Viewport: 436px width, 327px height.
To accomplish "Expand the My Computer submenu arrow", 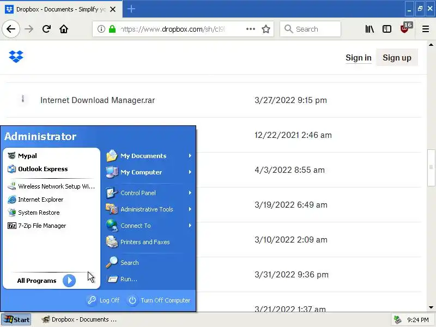I will (x=190, y=172).
